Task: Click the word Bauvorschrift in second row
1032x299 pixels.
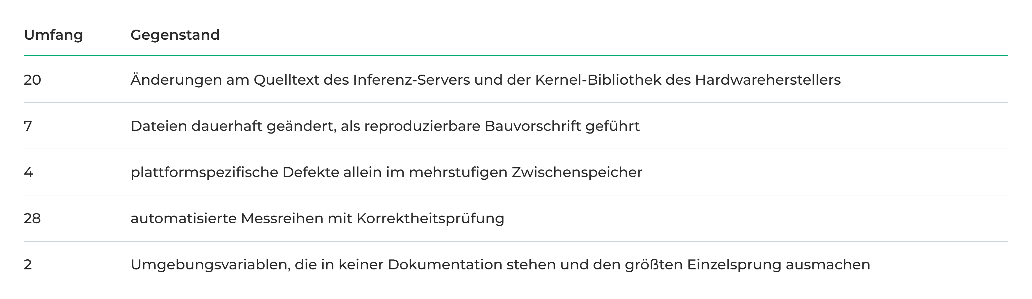Action: coord(533,126)
